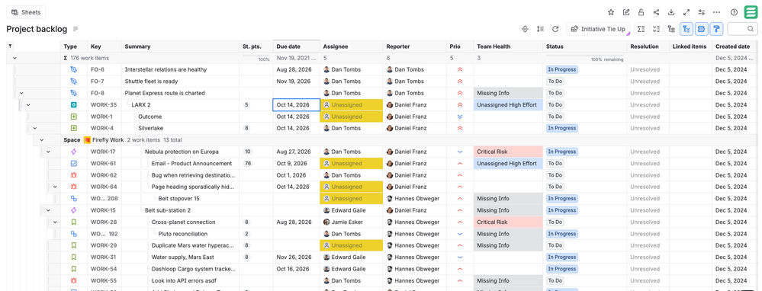Image resolution: width=762 pixels, height=291 pixels.
Task: Toggle the hierarchy grouping settings button
Action: [671, 29]
